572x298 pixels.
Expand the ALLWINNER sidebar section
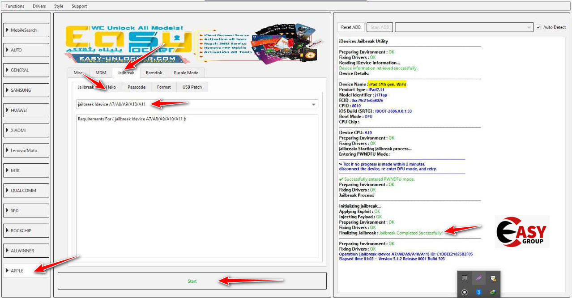26,251
